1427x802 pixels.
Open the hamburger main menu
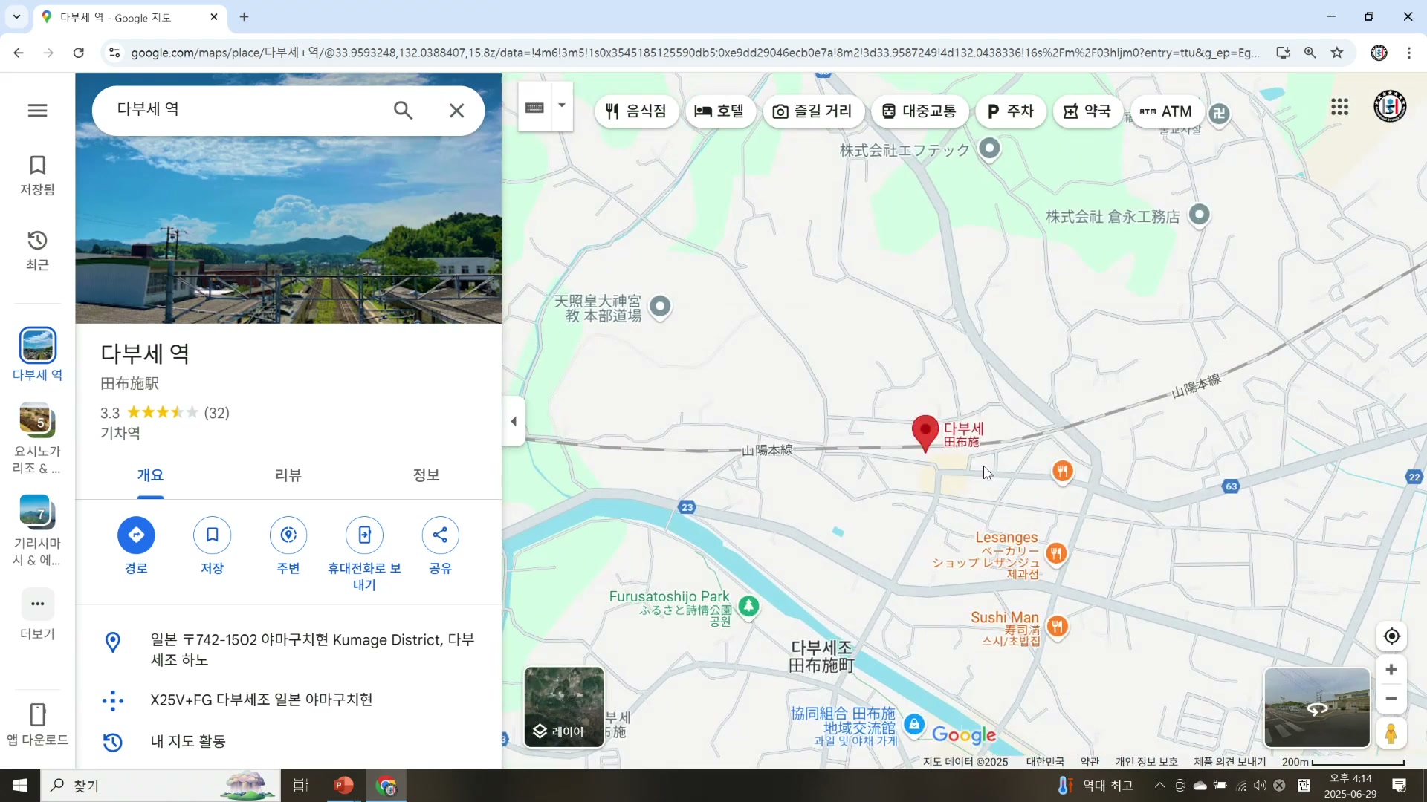[x=37, y=111]
